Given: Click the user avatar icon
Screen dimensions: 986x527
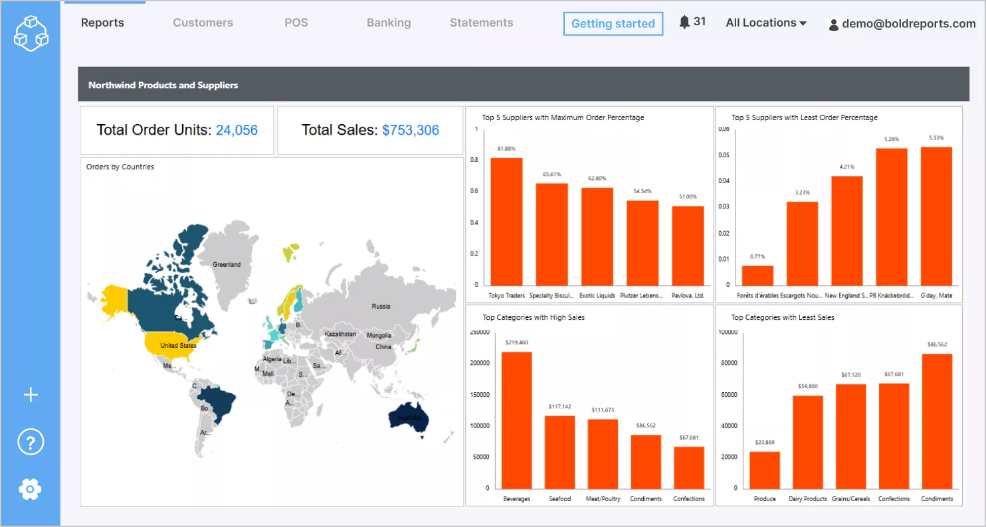Looking at the screenshot, I should point(833,25).
